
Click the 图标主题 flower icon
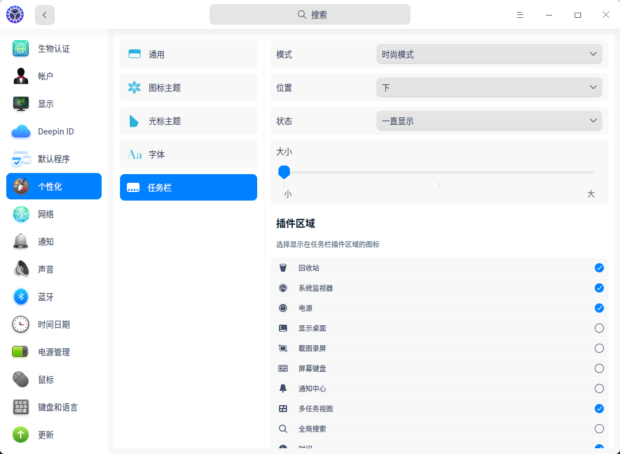[x=134, y=88]
